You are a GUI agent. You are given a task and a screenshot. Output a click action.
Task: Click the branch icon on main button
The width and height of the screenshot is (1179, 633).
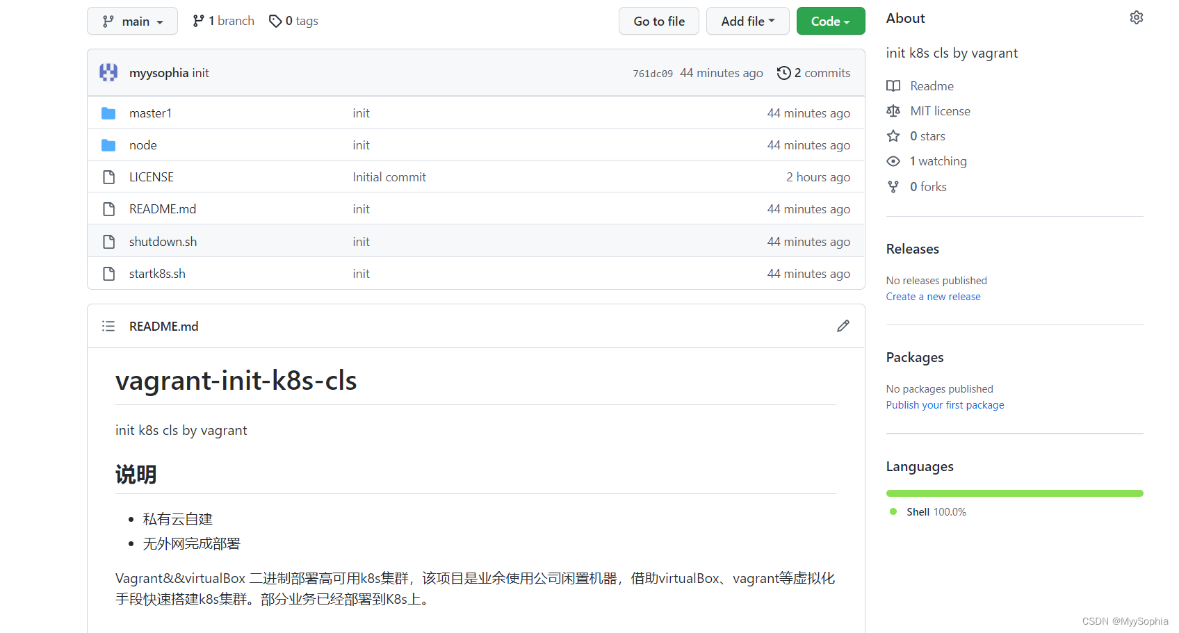(x=108, y=22)
